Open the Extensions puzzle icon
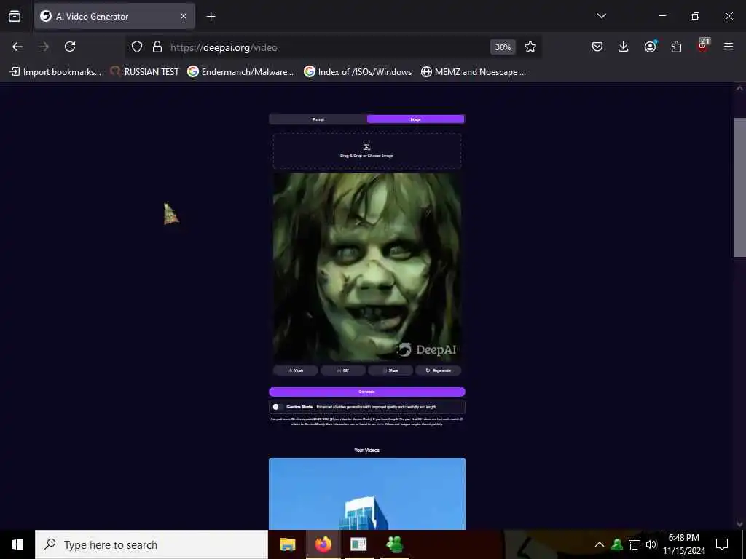The width and height of the screenshot is (746, 559). pos(676,47)
